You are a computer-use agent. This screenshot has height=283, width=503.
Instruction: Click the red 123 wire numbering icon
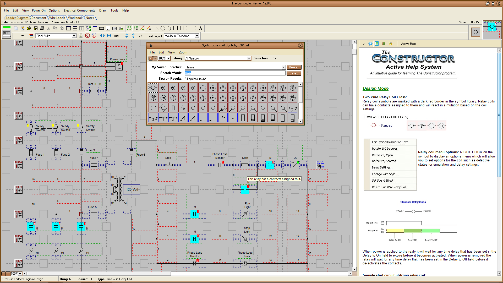coord(94,36)
